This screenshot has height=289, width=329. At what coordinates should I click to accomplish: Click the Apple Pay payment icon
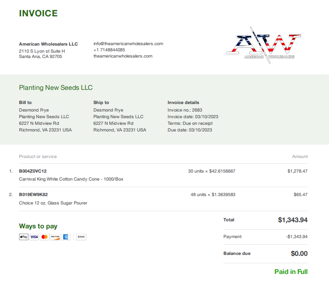click(x=24, y=237)
